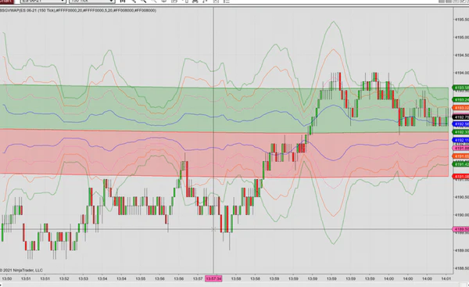Click the 13:50 time axis label
The height and width of the screenshot is (287, 469).
6,278
